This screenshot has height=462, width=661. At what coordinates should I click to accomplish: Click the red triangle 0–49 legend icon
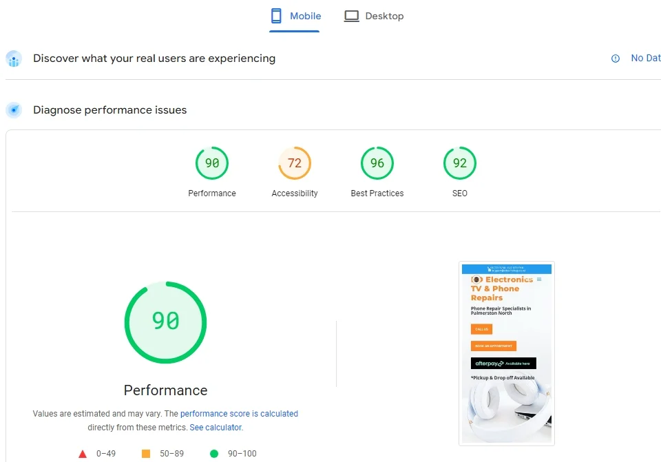83,454
